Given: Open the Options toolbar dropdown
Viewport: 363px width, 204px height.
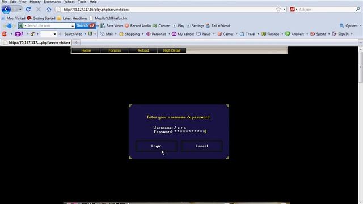Looking at the screenshot, I should tap(361, 26).
